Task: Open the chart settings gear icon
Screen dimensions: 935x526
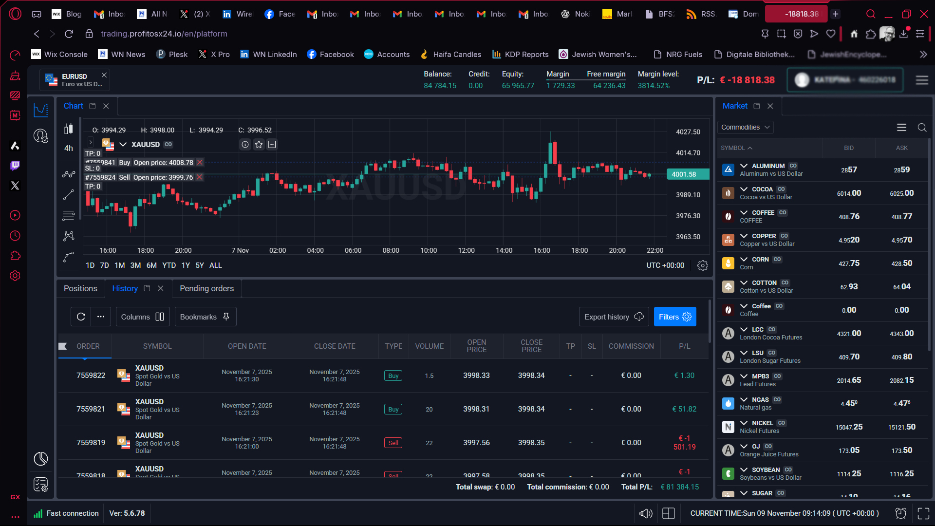Action: (x=702, y=265)
